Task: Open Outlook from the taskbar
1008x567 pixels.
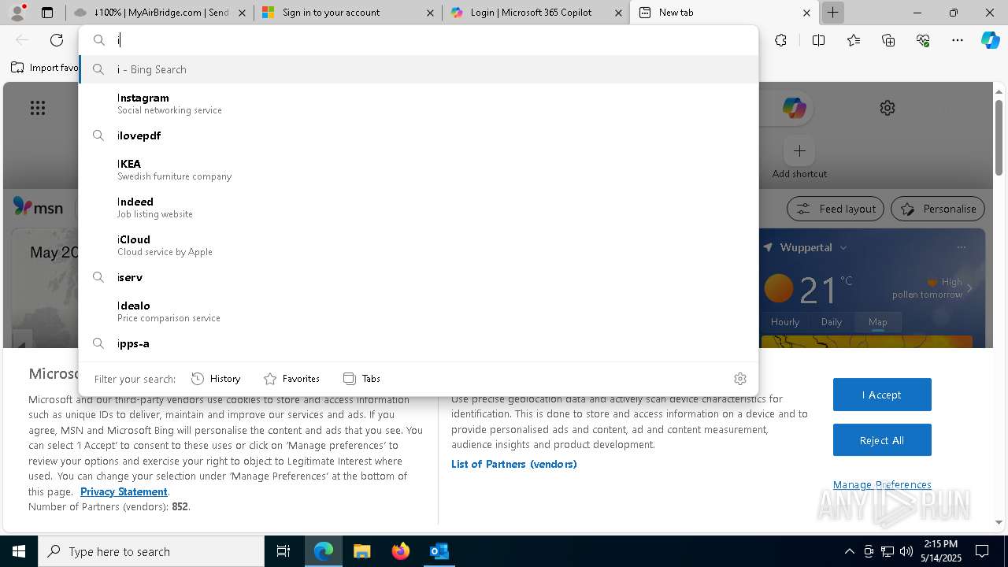Action: point(439,551)
